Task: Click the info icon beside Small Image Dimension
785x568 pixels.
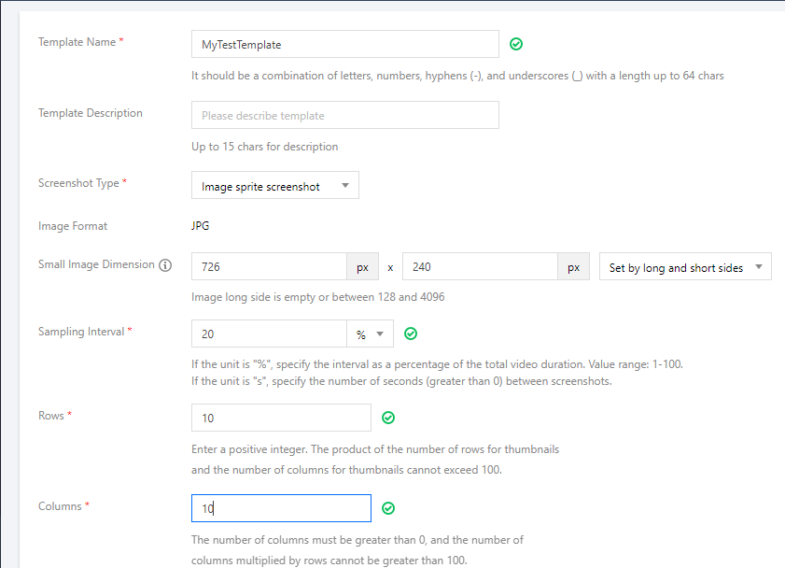Action: tap(166, 265)
